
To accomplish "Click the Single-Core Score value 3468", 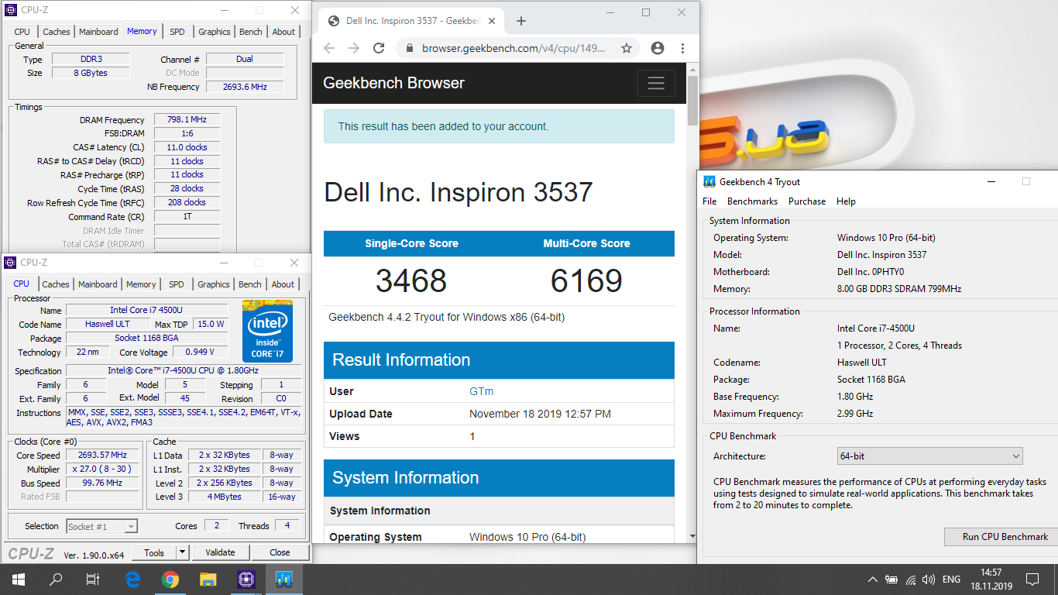I will 411,280.
